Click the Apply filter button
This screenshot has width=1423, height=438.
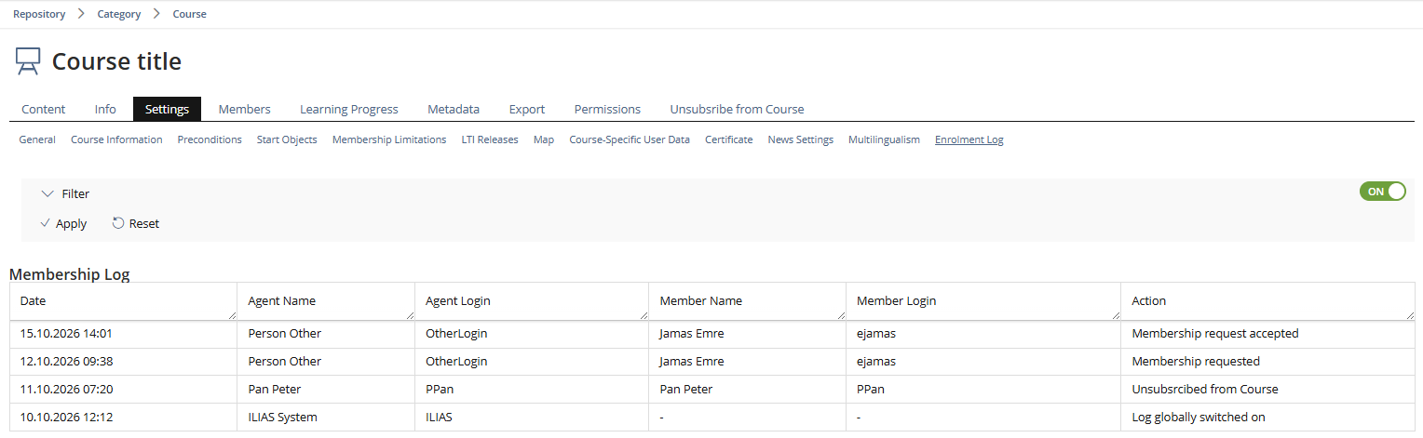(x=64, y=223)
